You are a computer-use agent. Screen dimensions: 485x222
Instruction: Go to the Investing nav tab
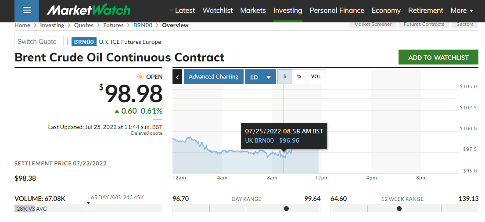click(287, 11)
